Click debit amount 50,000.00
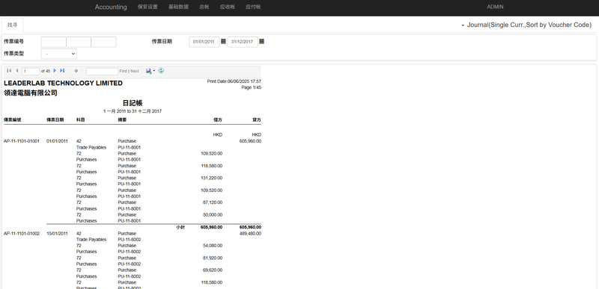Viewport: 599px width, 289px height. click(x=213, y=215)
